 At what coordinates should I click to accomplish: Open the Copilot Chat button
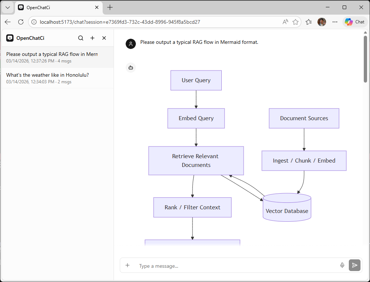355,22
